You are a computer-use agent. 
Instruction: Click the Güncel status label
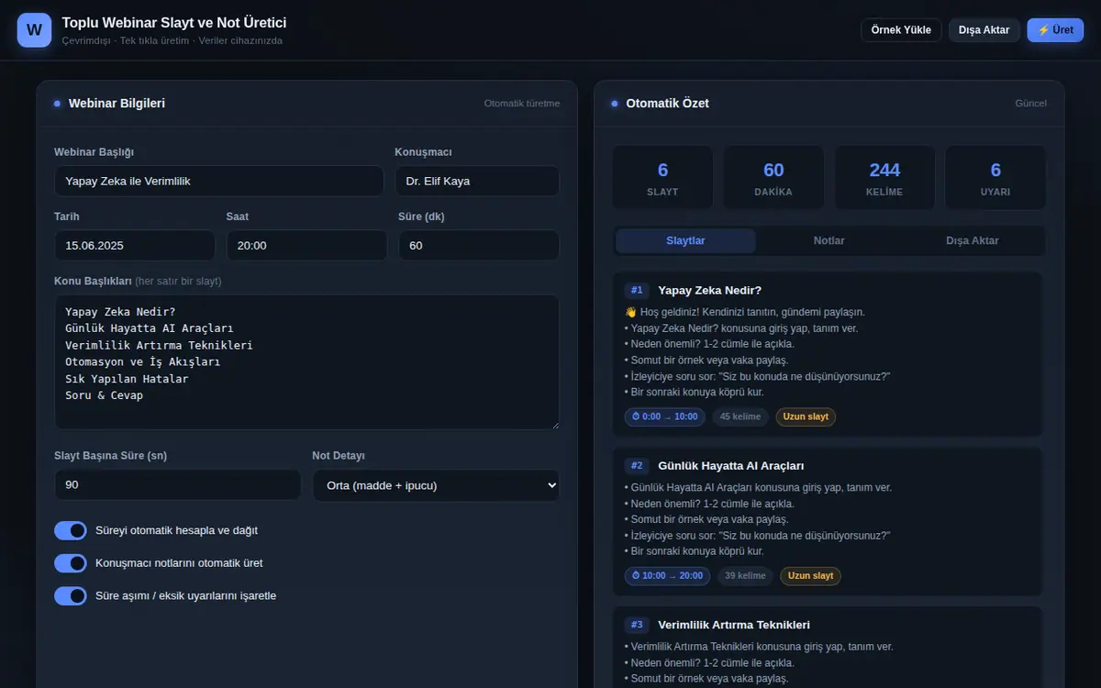click(1030, 104)
